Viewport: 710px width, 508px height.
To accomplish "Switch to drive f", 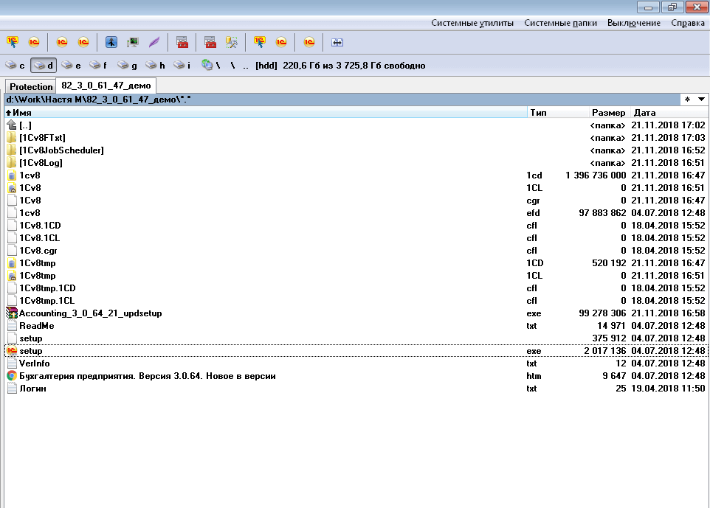I will (98, 66).
